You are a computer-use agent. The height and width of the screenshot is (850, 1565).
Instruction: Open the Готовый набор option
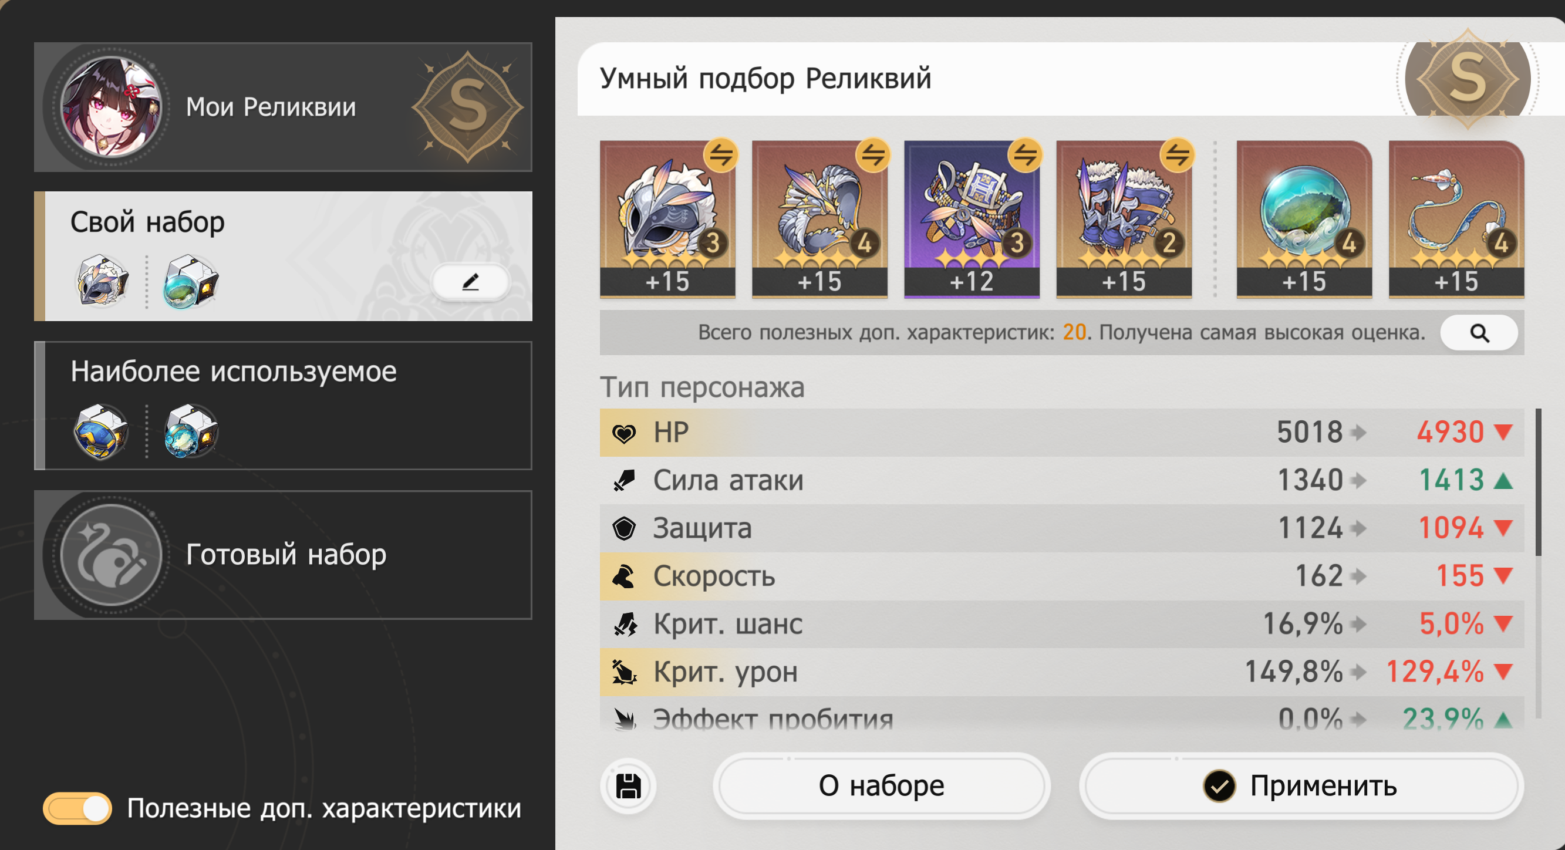click(283, 555)
